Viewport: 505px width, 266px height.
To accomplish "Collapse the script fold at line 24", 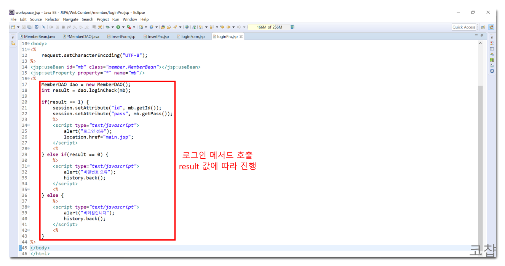I will click(29, 125).
